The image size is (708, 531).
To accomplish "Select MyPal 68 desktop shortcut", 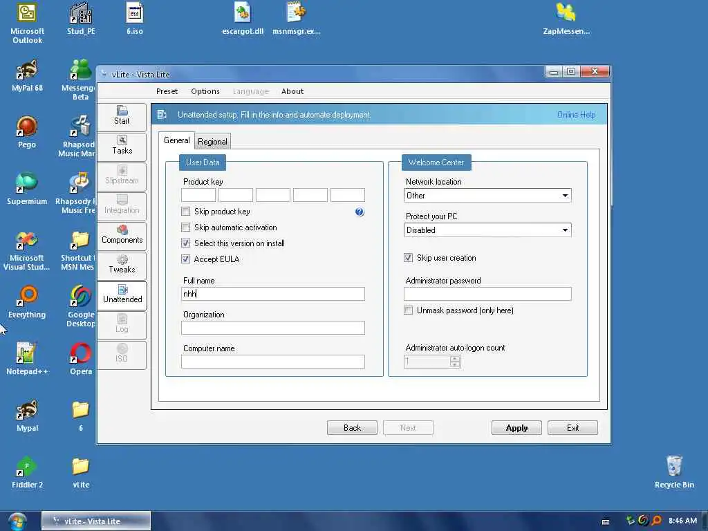I will (x=27, y=76).
